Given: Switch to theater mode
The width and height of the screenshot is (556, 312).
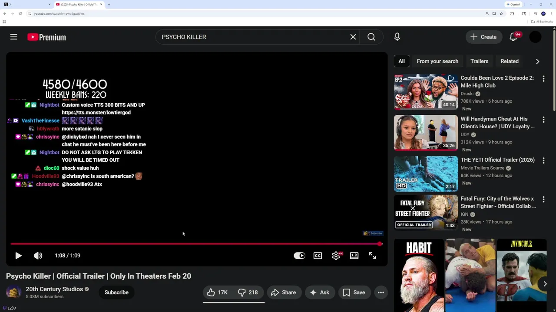Looking at the screenshot, I should (354, 256).
